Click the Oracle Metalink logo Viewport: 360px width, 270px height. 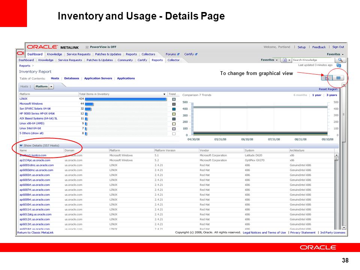pos(53,47)
